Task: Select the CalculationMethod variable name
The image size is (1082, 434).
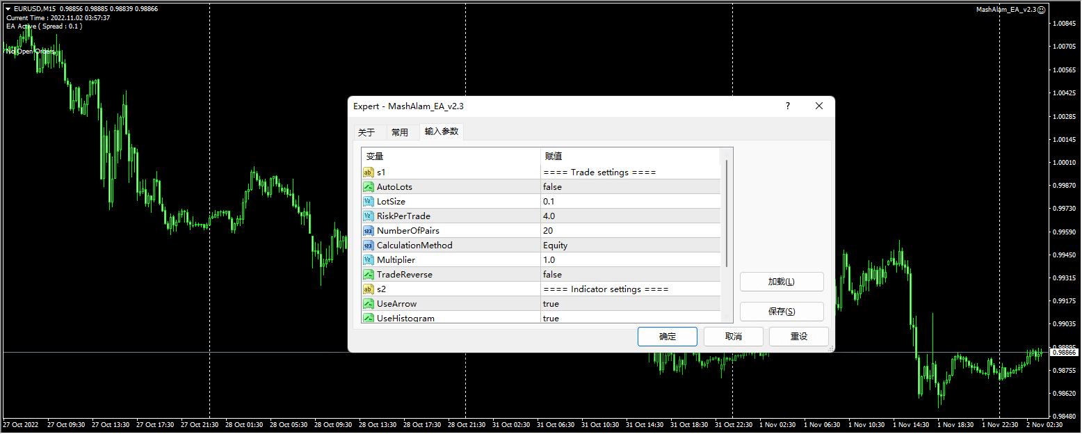Action: coord(414,246)
